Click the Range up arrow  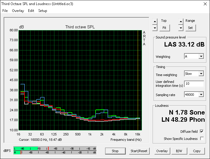click(x=181, y=21)
